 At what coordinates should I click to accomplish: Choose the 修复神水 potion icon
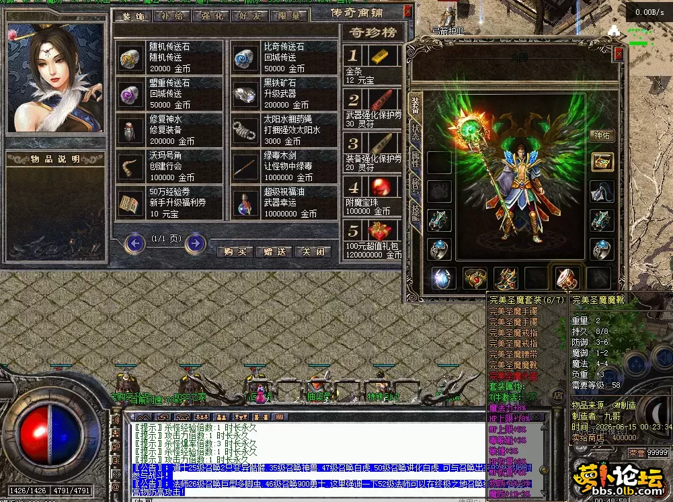(x=131, y=130)
